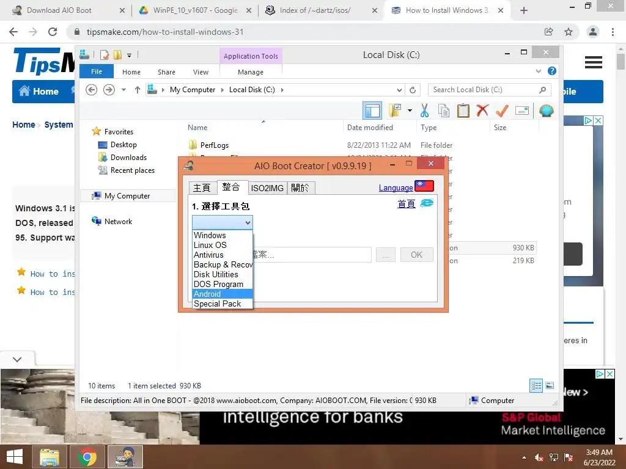Open File Explorer from the taskbar

[x=49, y=457]
